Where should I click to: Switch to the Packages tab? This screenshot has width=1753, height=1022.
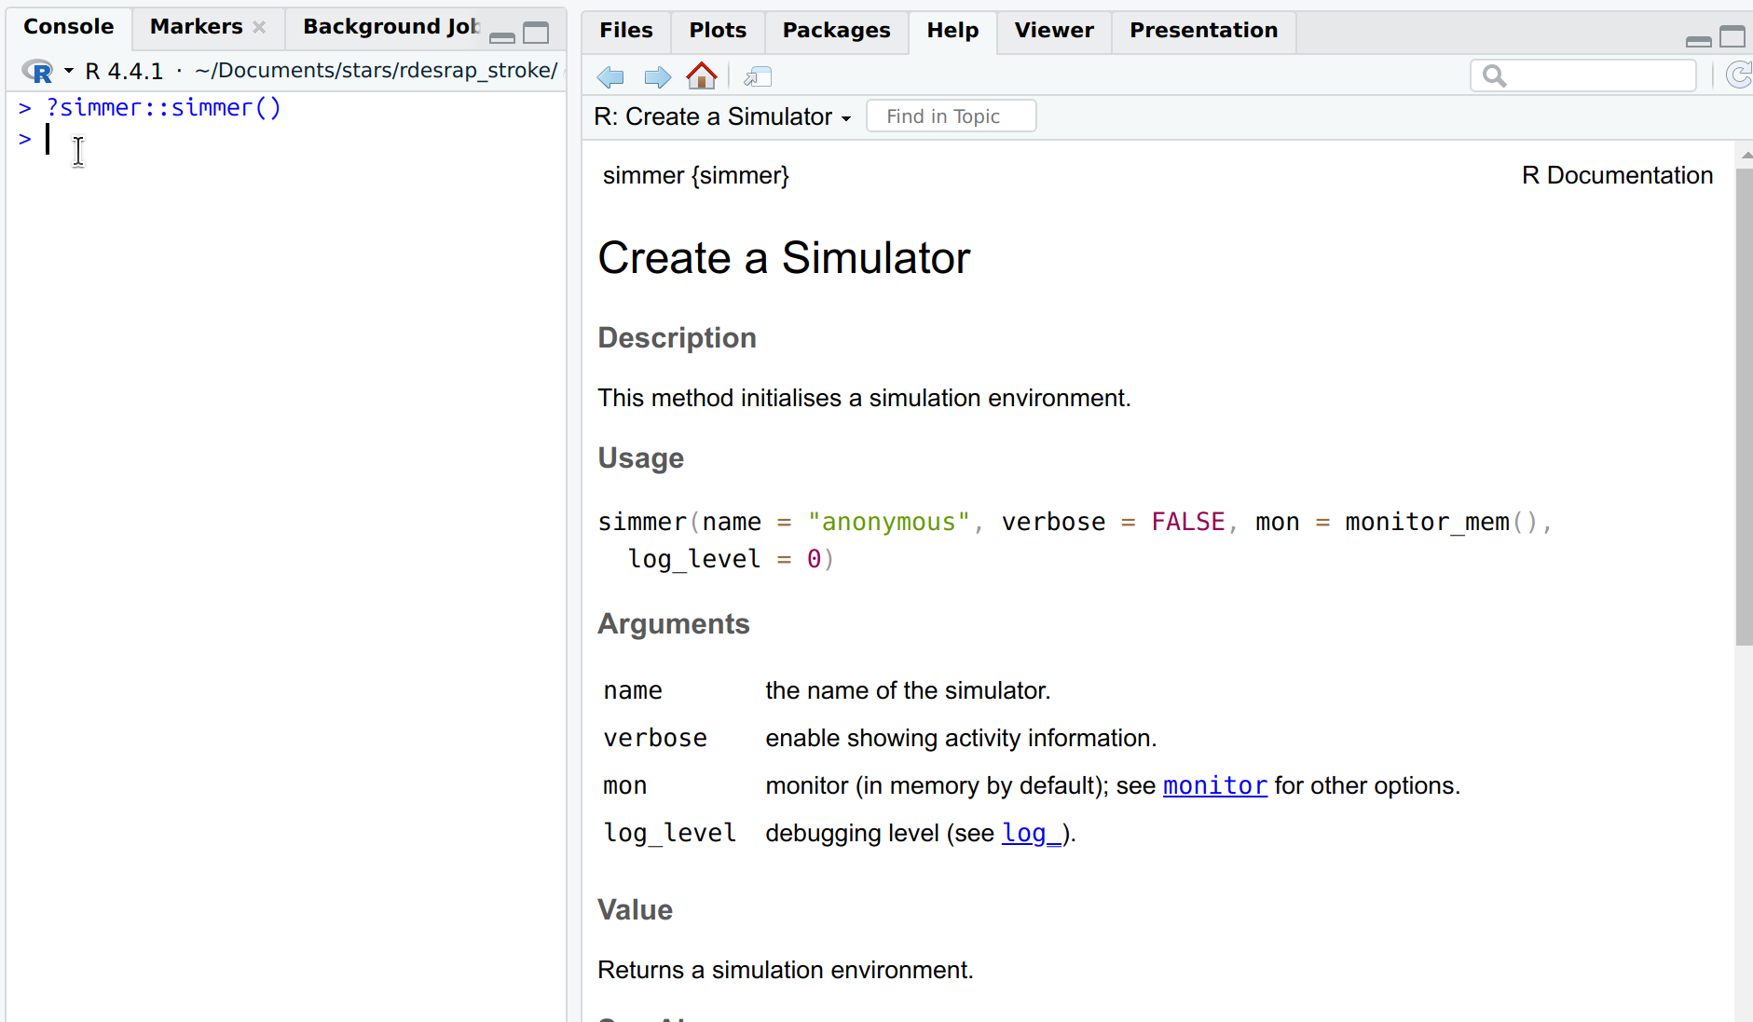click(x=836, y=31)
